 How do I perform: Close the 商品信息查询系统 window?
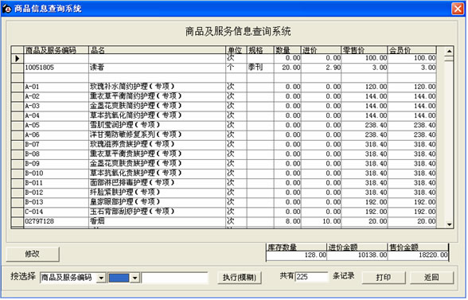point(458,9)
